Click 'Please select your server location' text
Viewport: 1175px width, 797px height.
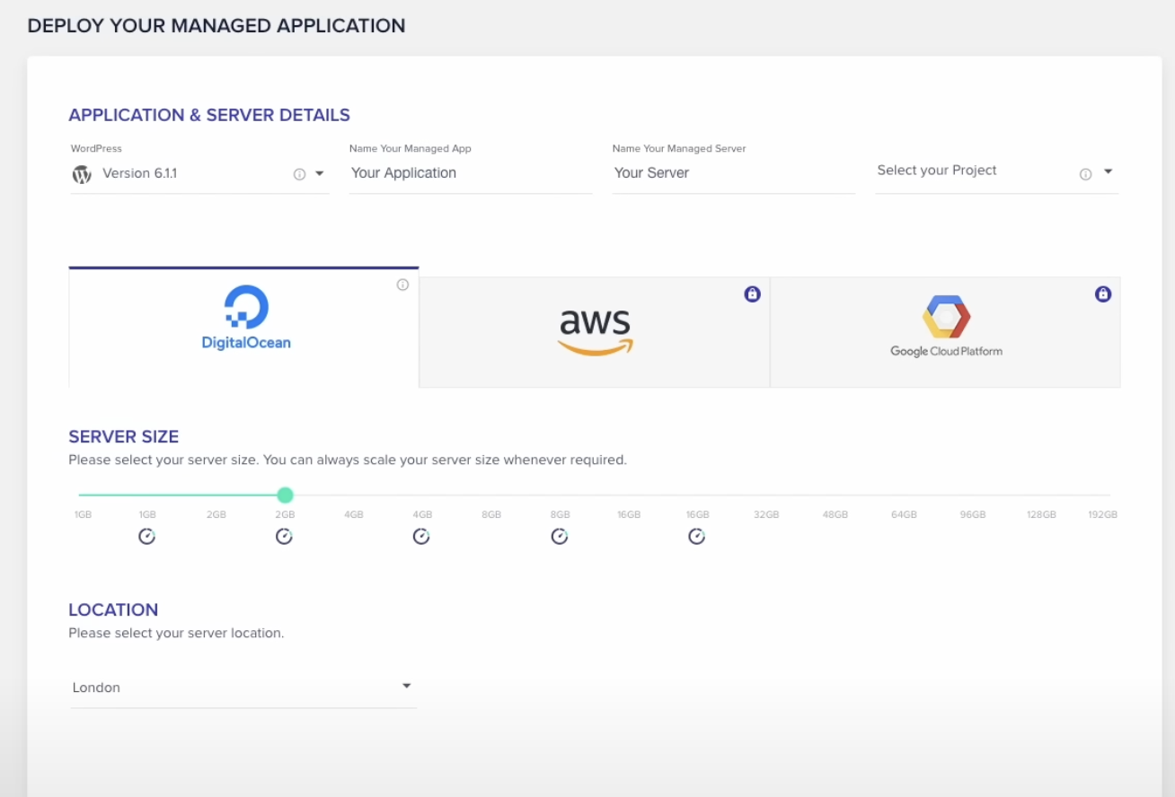[176, 634]
